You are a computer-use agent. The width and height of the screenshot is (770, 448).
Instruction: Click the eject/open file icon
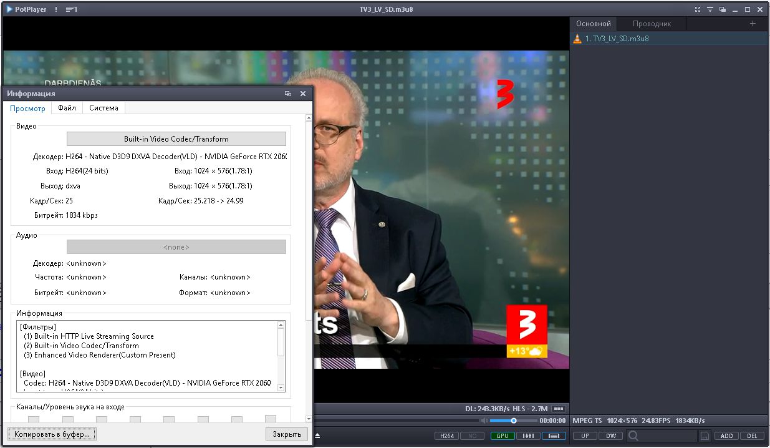click(x=317, y=436)
